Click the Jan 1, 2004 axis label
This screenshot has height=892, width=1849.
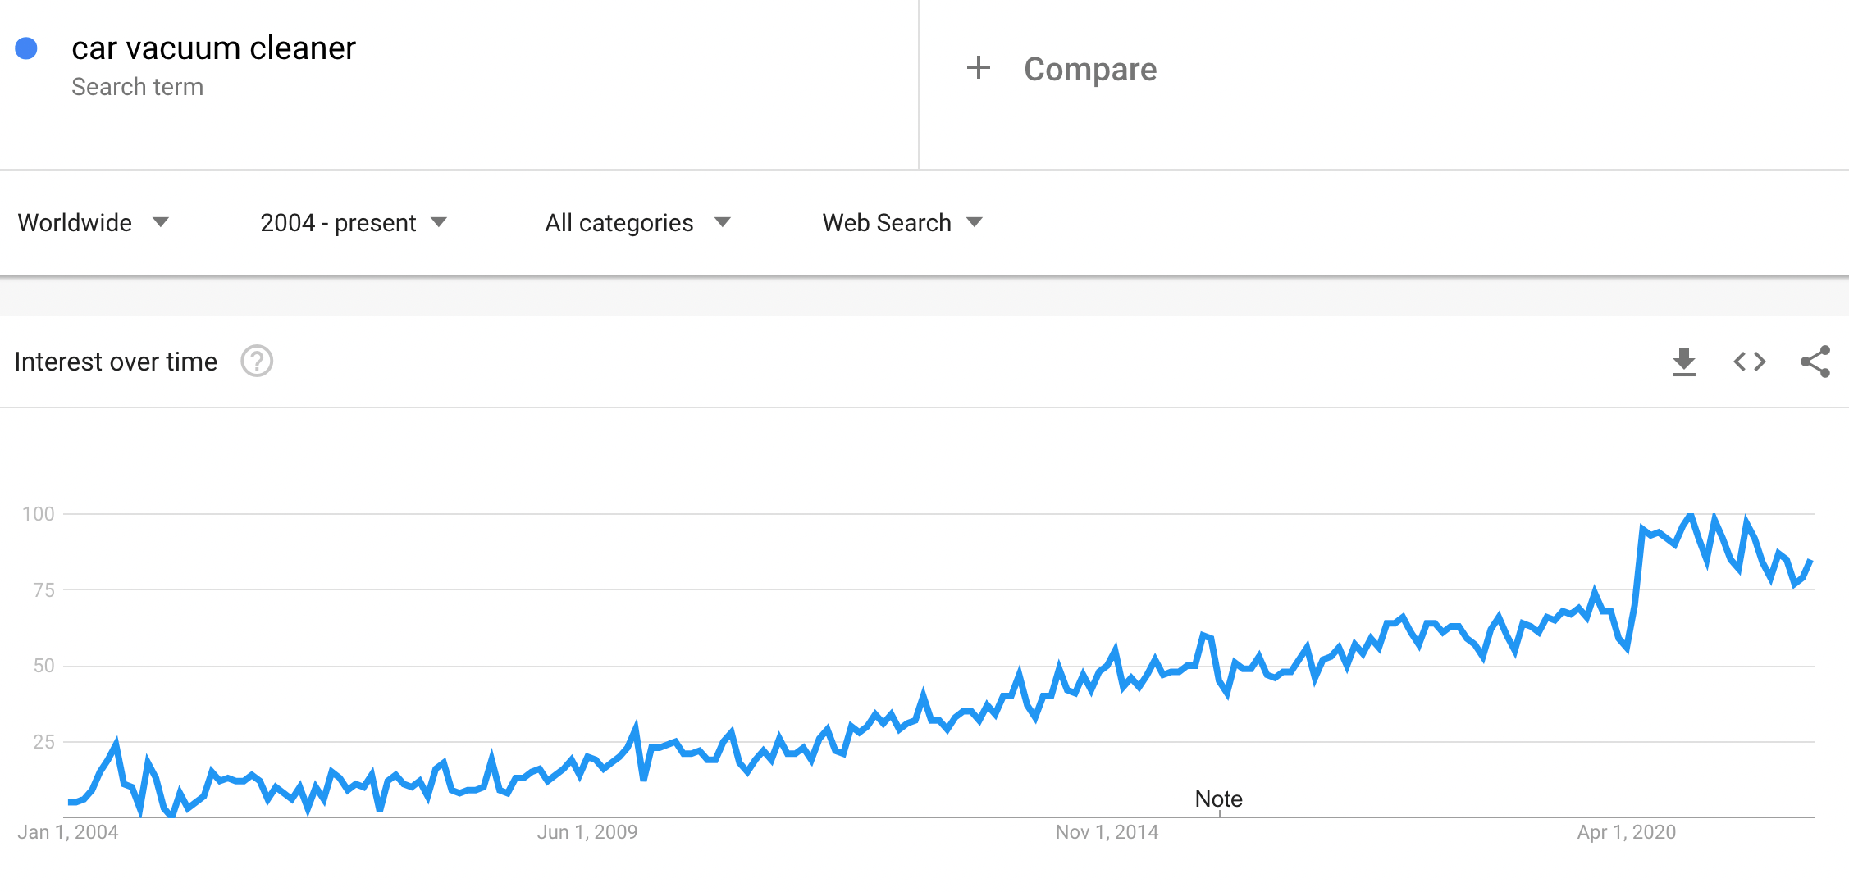pos(68,832)
